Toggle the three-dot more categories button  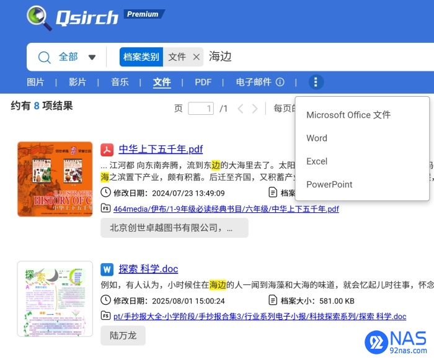pos(316,82)
